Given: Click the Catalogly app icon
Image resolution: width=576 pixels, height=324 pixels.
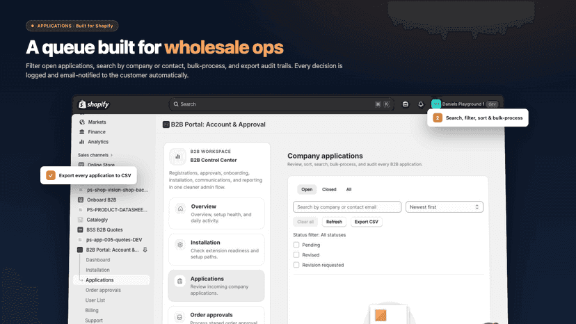Looking at the screenshot, I should pos(81,220).
